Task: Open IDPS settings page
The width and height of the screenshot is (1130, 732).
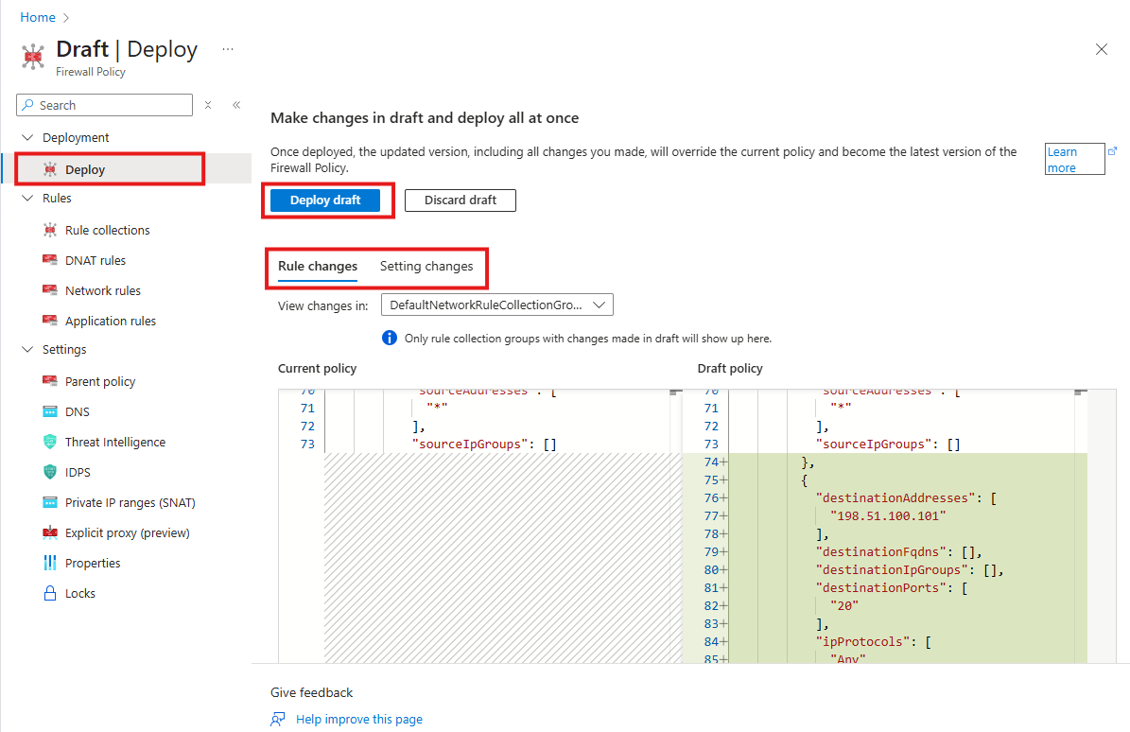Action: click(78, 472)
